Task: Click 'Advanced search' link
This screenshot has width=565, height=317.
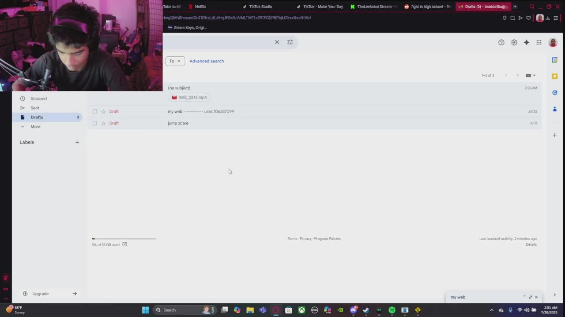Action: click(207, 61)
